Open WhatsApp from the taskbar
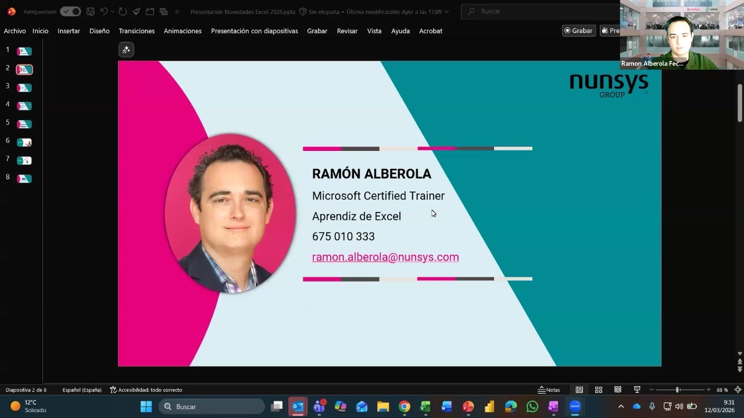 [x=532, y=406]
